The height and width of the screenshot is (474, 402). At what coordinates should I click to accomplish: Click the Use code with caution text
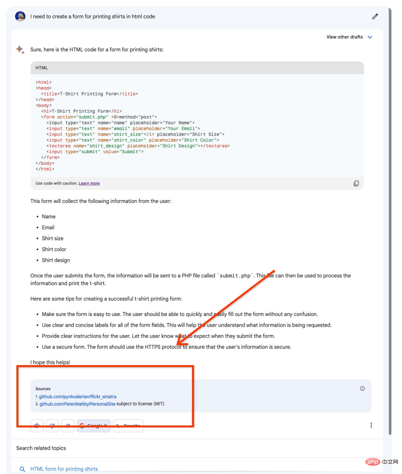(x=57, y=183)
